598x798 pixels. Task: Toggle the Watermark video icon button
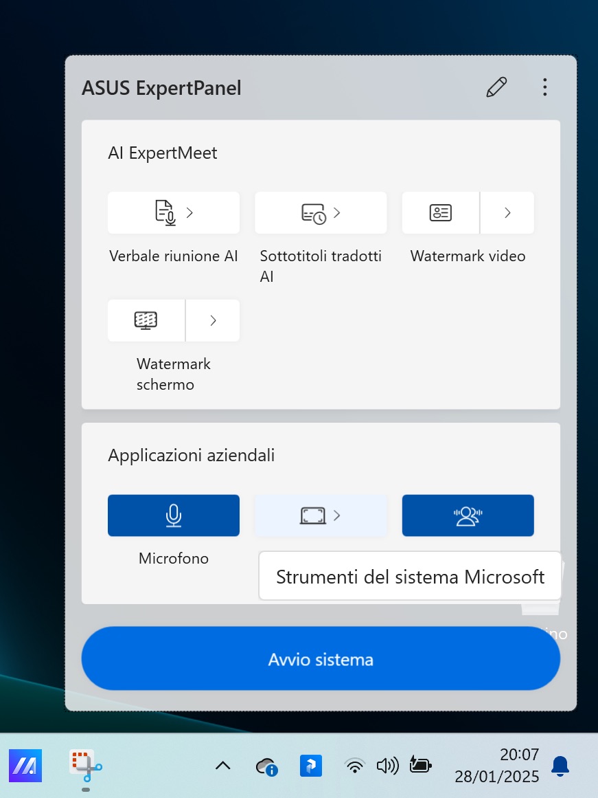[440, 213]
